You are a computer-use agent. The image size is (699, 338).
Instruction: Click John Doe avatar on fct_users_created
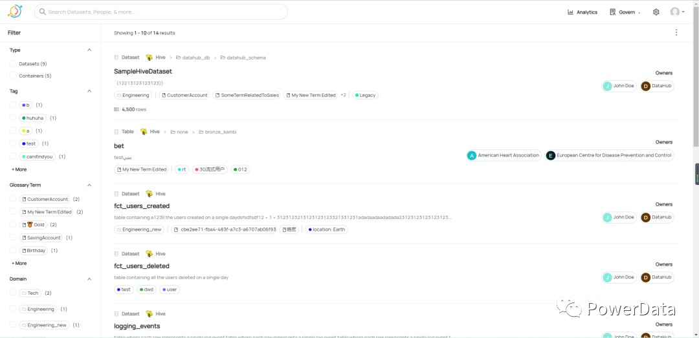coord(607,217)
